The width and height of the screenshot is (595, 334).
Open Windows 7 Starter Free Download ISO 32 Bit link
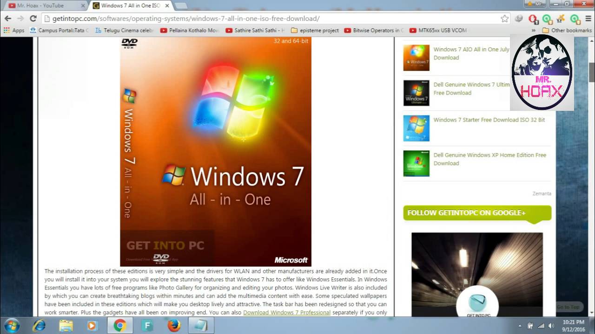[489, 120]
